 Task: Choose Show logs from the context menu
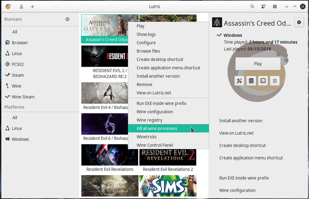click(168, 34)
